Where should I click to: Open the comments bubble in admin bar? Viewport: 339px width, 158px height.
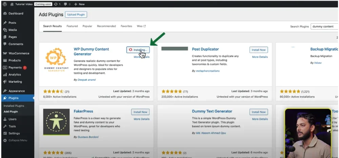coord(65,4)
